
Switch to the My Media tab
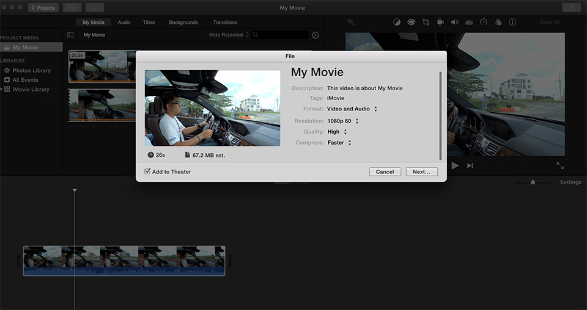coord(94,23)
